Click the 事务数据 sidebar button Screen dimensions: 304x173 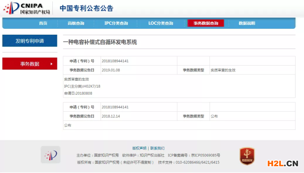click(30, 64)
